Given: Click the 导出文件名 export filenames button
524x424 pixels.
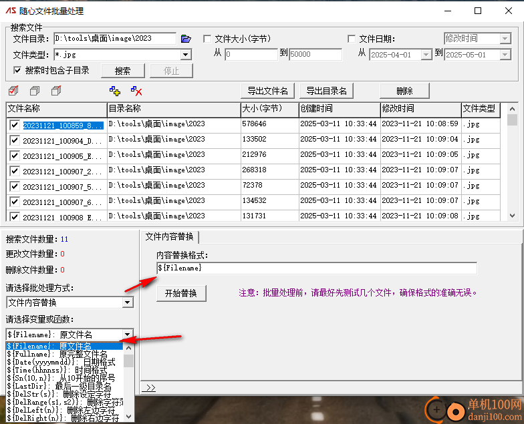Looking at the screenshot, I should [267, 91].
